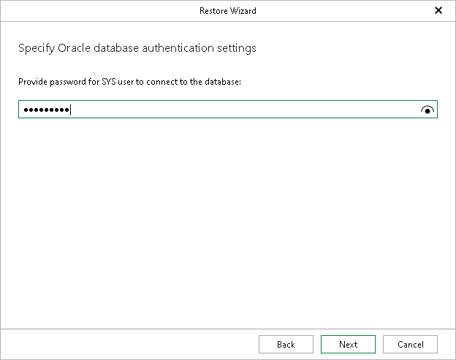Close the Restore Wizard window

point(438,11)
